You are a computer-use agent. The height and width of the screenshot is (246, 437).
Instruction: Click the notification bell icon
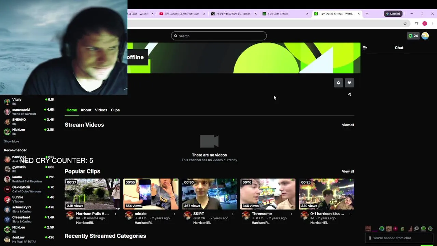338,83
